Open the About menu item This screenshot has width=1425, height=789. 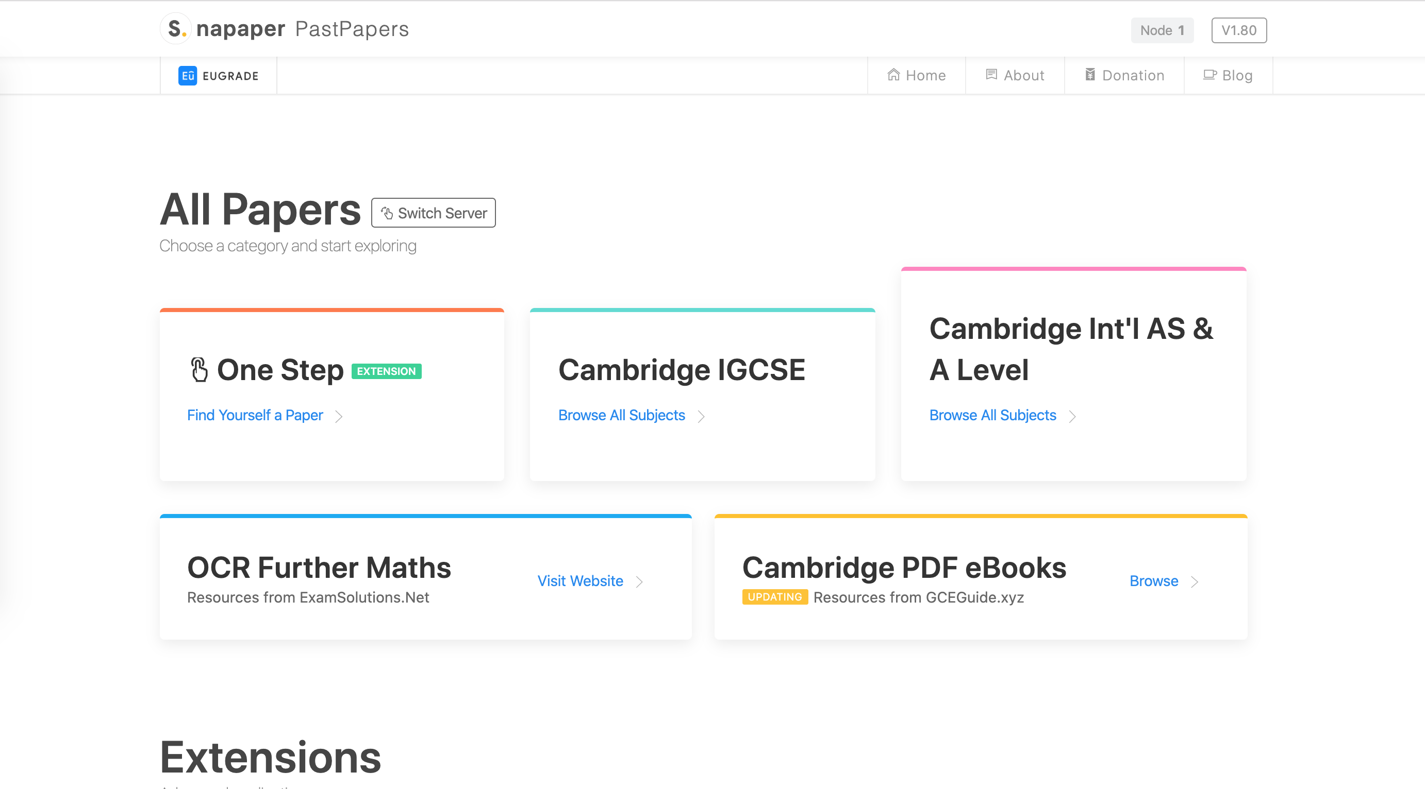1015,75
